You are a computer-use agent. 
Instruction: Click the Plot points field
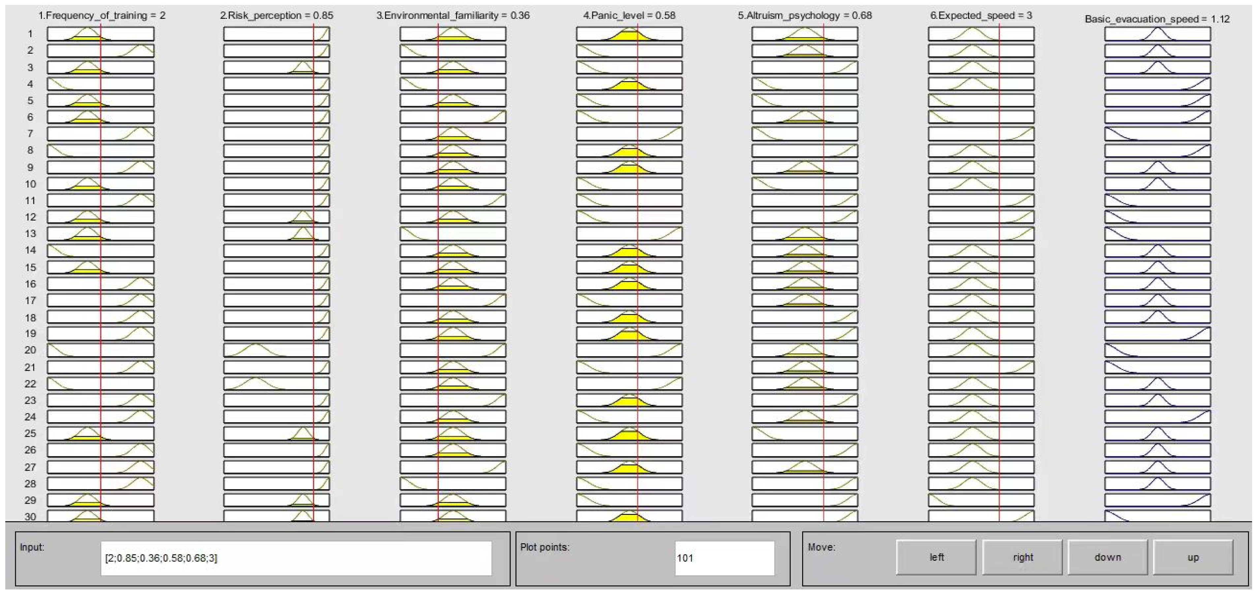point(725,558)
